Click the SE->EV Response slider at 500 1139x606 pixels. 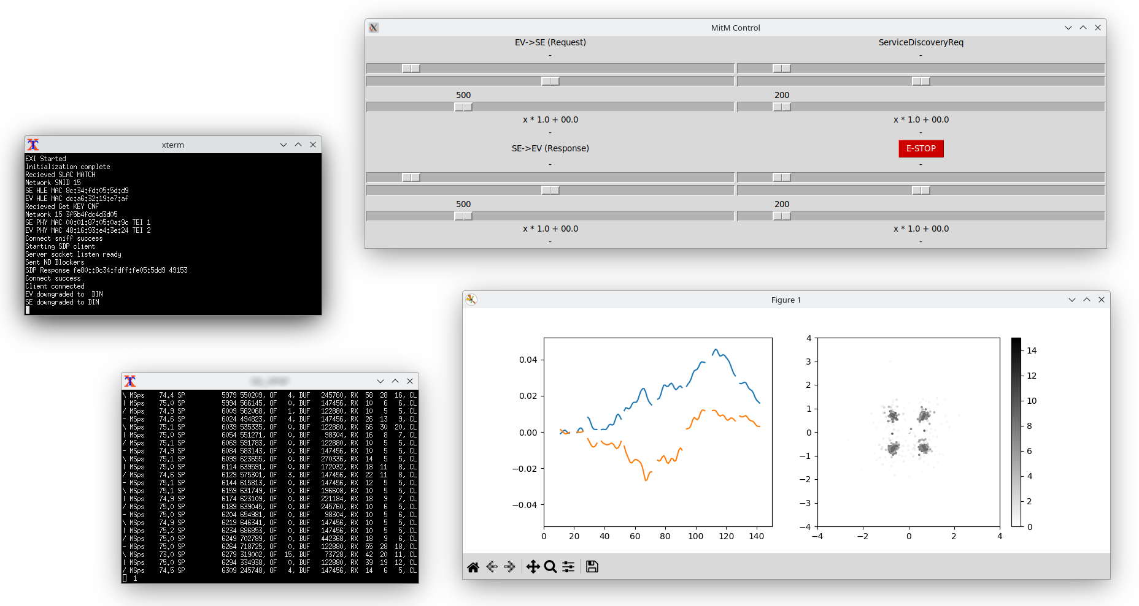tap(463, 216)
